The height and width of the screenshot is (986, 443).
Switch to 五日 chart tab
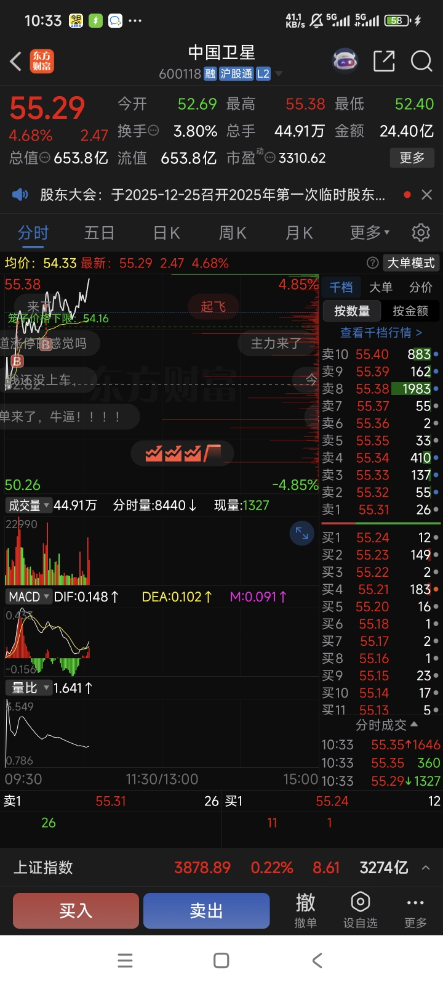click(x=100, y=232)
